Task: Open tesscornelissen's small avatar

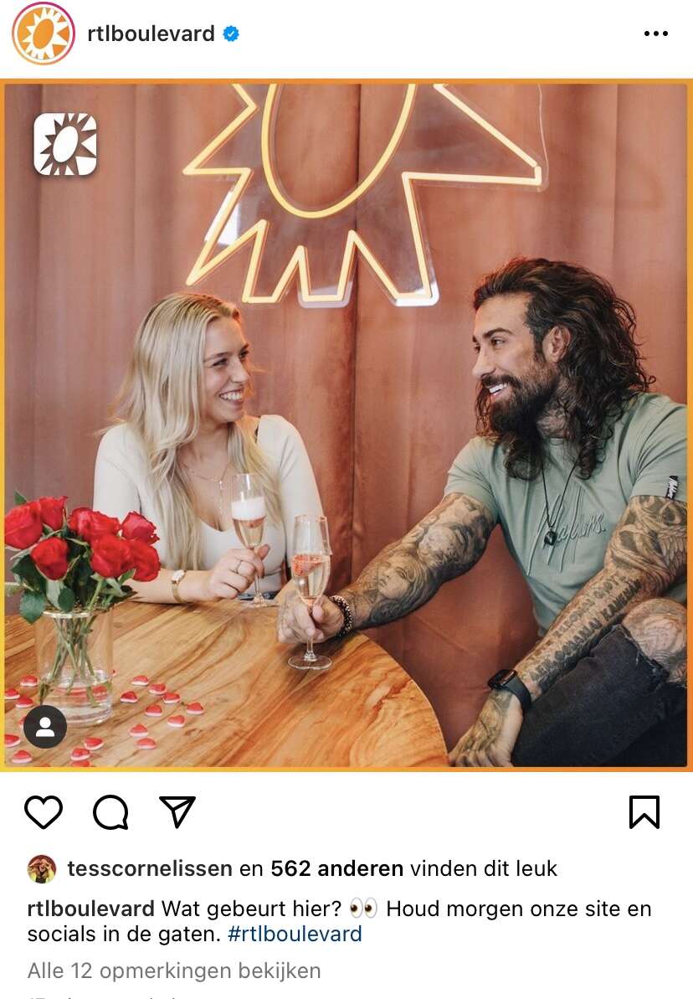Action: [x=42, y=869]
